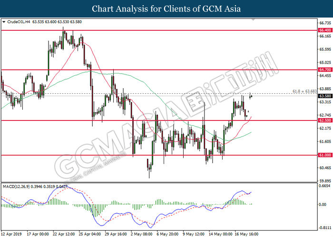Click the 65.025 price scale value

tap(325, 63)
